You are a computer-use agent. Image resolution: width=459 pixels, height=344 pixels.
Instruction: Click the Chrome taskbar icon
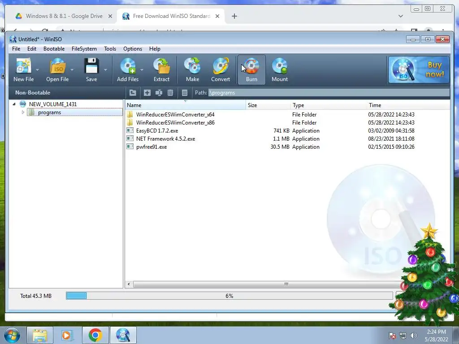click(x=95, y=335)
